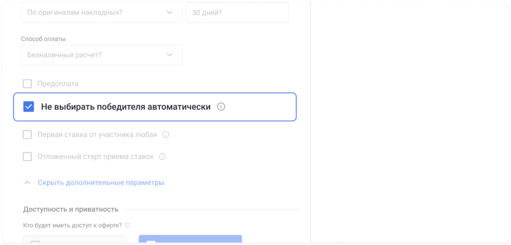
Task: Uncheck 'Не выбирать победителя автоматически' checkbox
Action: pyautogui.click(x=29, y=107)
